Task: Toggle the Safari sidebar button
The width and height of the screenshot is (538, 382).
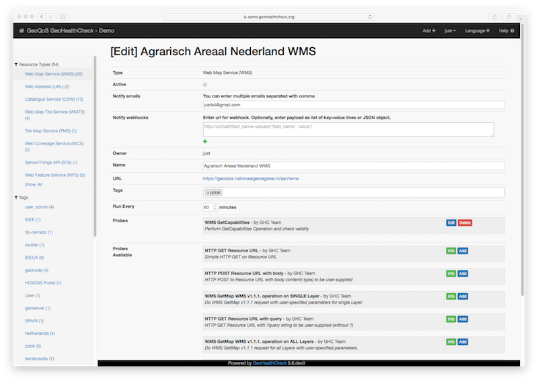Action: pos(64,16)
